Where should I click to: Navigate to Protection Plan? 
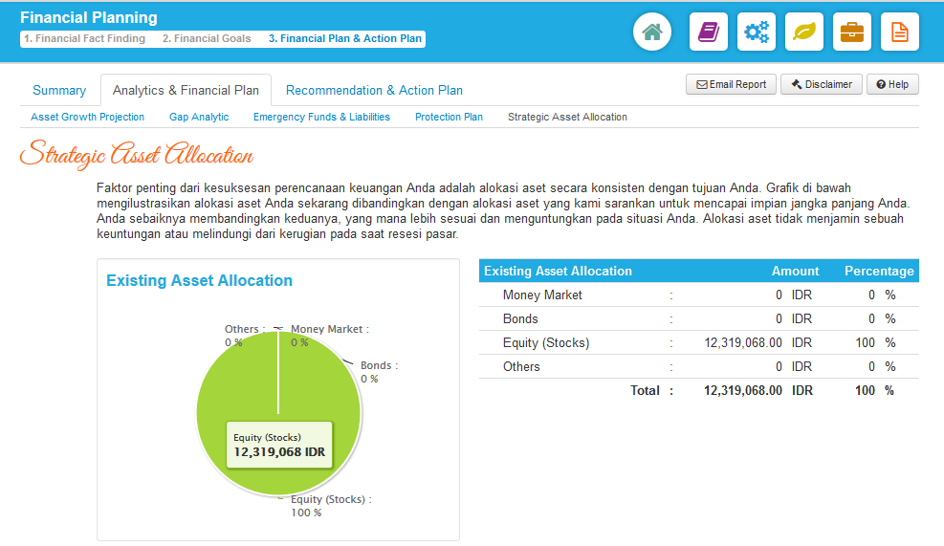tap(449, 117)
